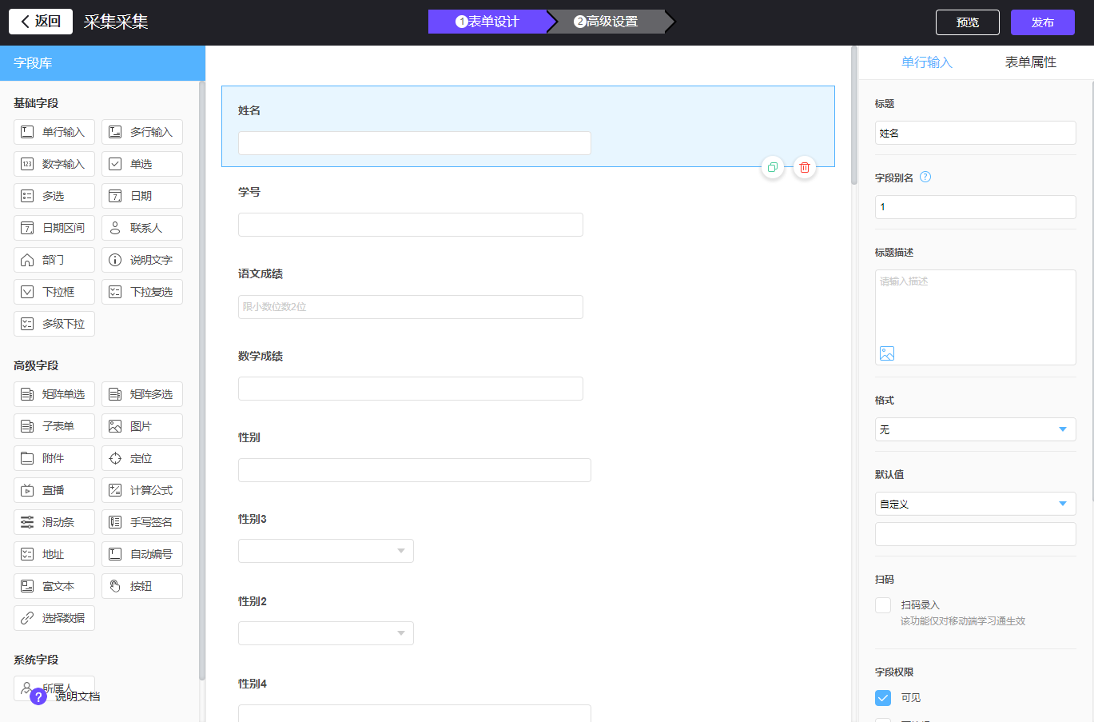Image resolution: width=1094 pixels, height=722 pixels.
Task: Switch to the 表单属性 tab
Action: tap(1031, 62)
